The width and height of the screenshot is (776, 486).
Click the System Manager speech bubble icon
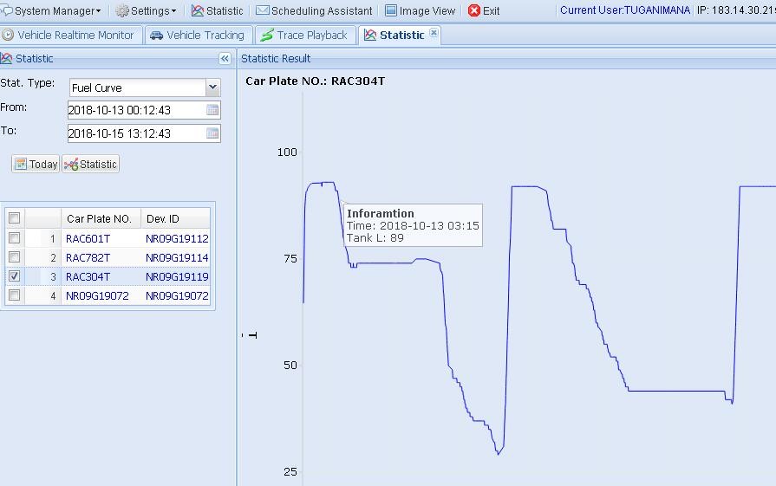[7, 10]
